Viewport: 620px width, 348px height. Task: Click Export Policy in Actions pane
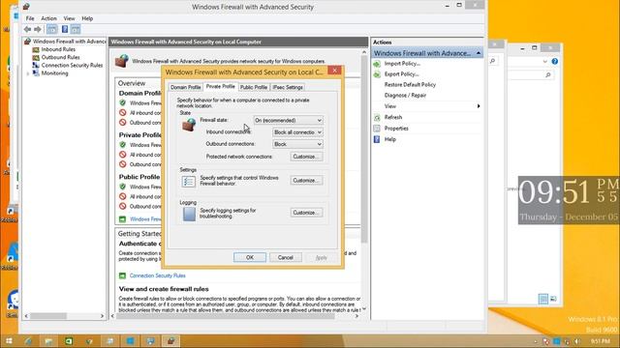point(401,74)
